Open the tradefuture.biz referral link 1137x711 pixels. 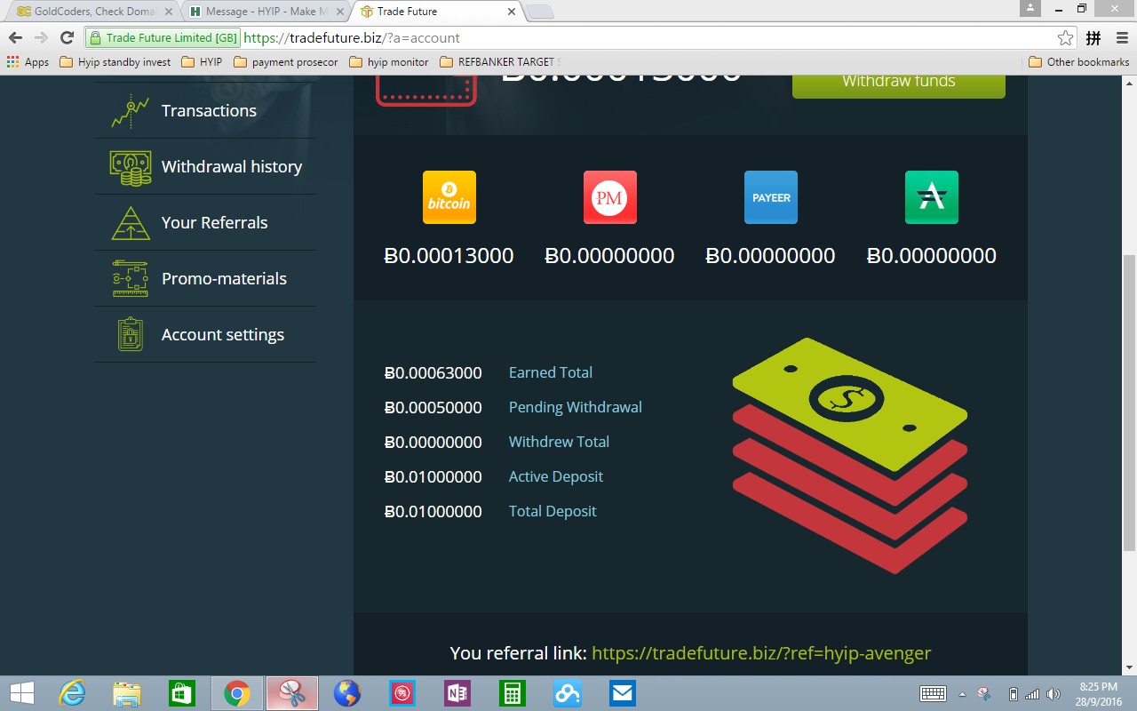point(760,653)
